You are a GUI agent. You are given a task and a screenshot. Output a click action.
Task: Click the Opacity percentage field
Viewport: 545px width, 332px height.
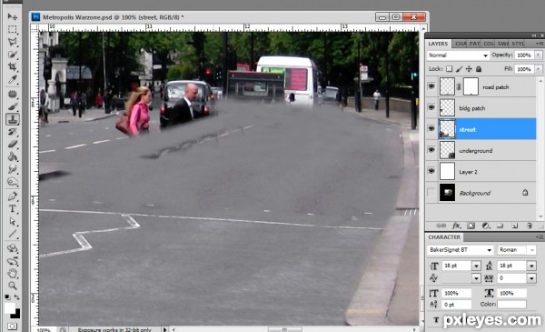(524, 55)
